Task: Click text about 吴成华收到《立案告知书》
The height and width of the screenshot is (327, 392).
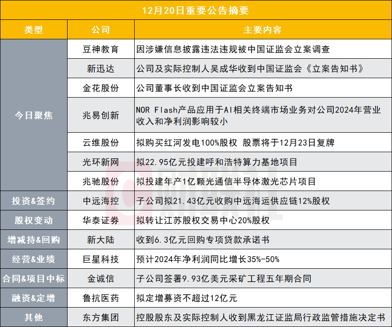Action: coord(250,68)
